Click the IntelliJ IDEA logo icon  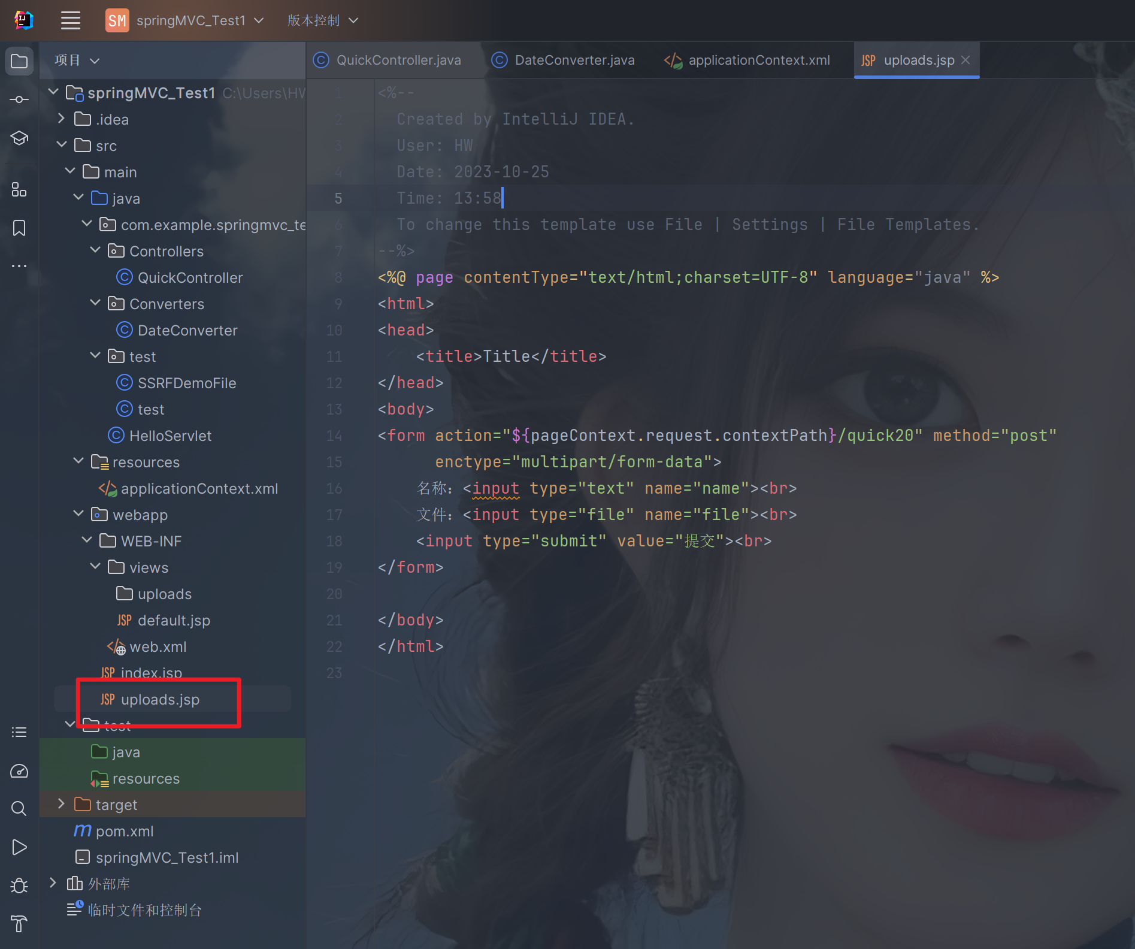24,20
